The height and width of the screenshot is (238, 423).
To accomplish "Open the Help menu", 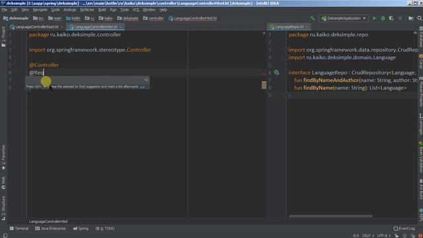I will point(163,10).
